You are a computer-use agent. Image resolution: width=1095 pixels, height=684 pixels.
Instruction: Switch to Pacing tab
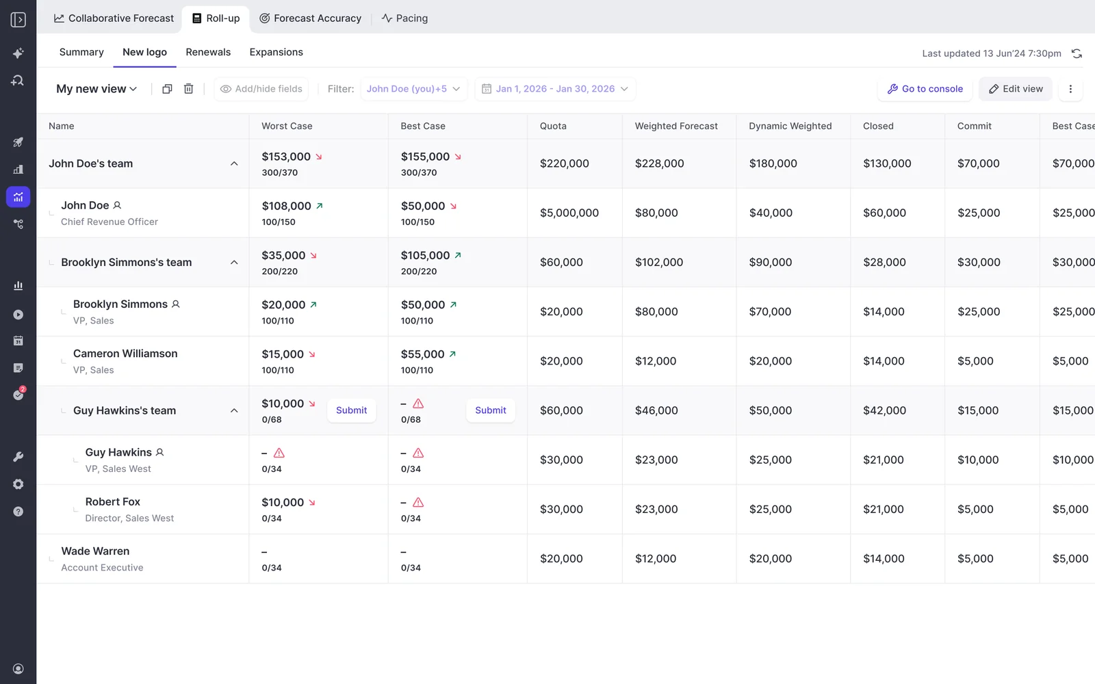pyautogui.click(x=404, y=18)
